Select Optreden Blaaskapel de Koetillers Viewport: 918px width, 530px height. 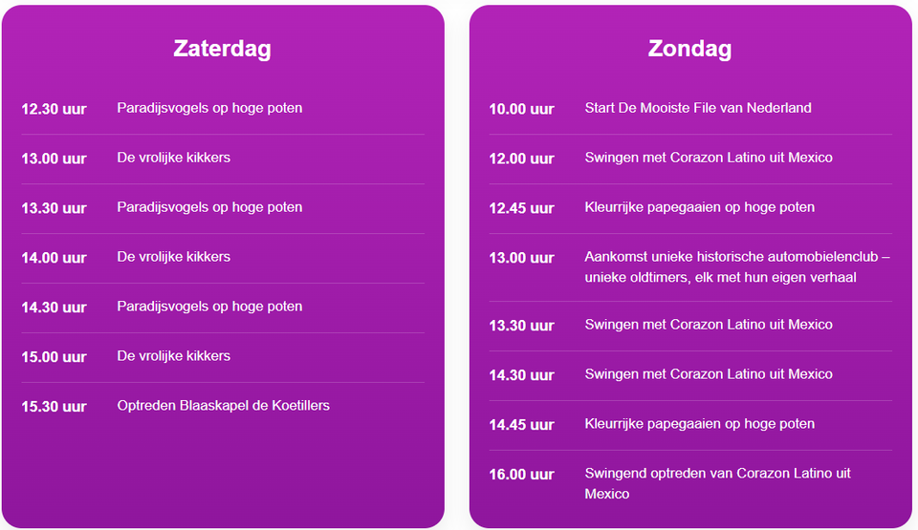[223, 406]
